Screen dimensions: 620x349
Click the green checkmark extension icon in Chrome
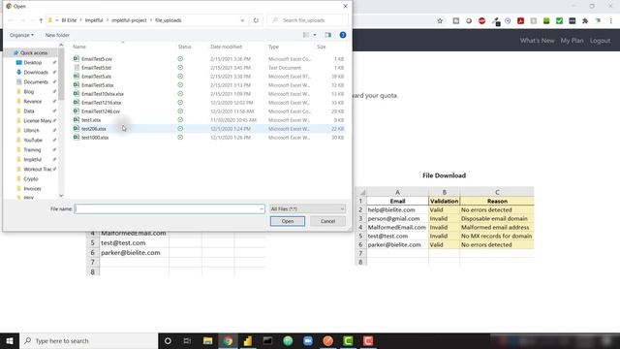tap(559, 20)
